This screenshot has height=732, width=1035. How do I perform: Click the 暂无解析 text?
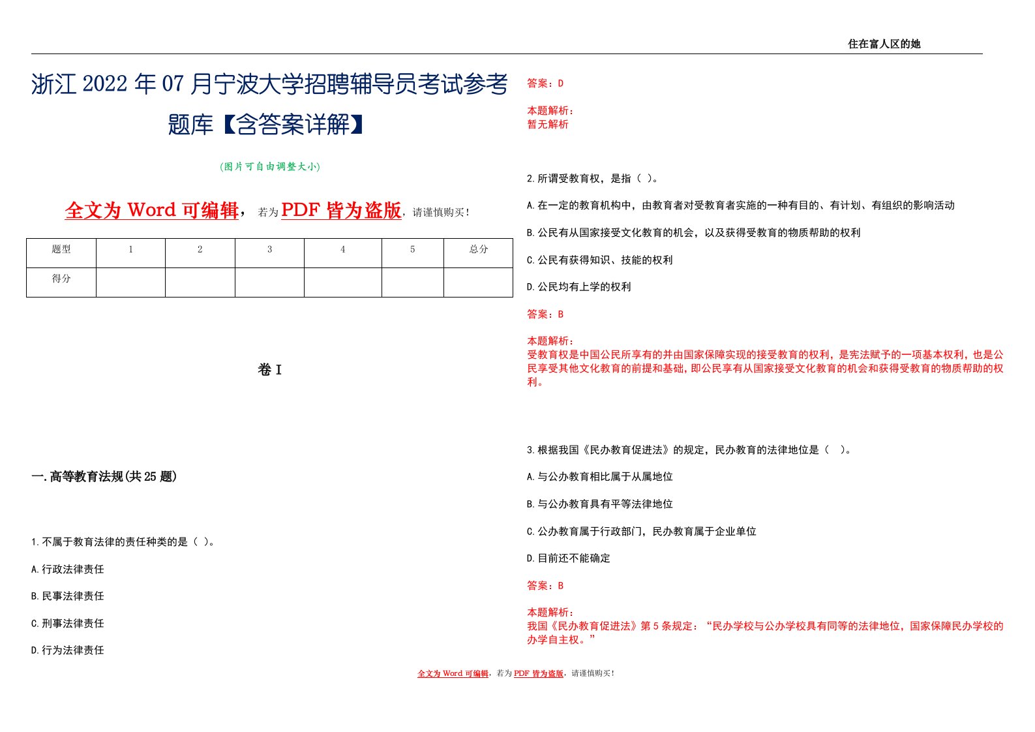(548, 124)
